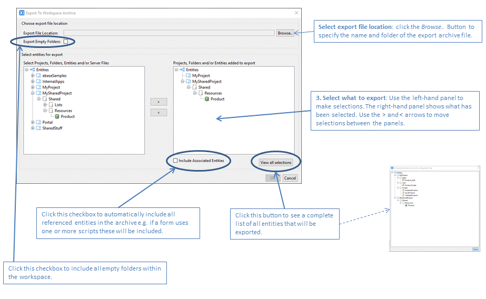The width and height of the screenshot is (486, 299).
Task: Expand the Lists folder in left tree
Action: click(45, 105)
